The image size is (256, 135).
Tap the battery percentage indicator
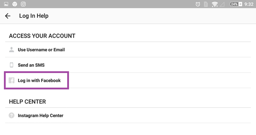point(236,4)
